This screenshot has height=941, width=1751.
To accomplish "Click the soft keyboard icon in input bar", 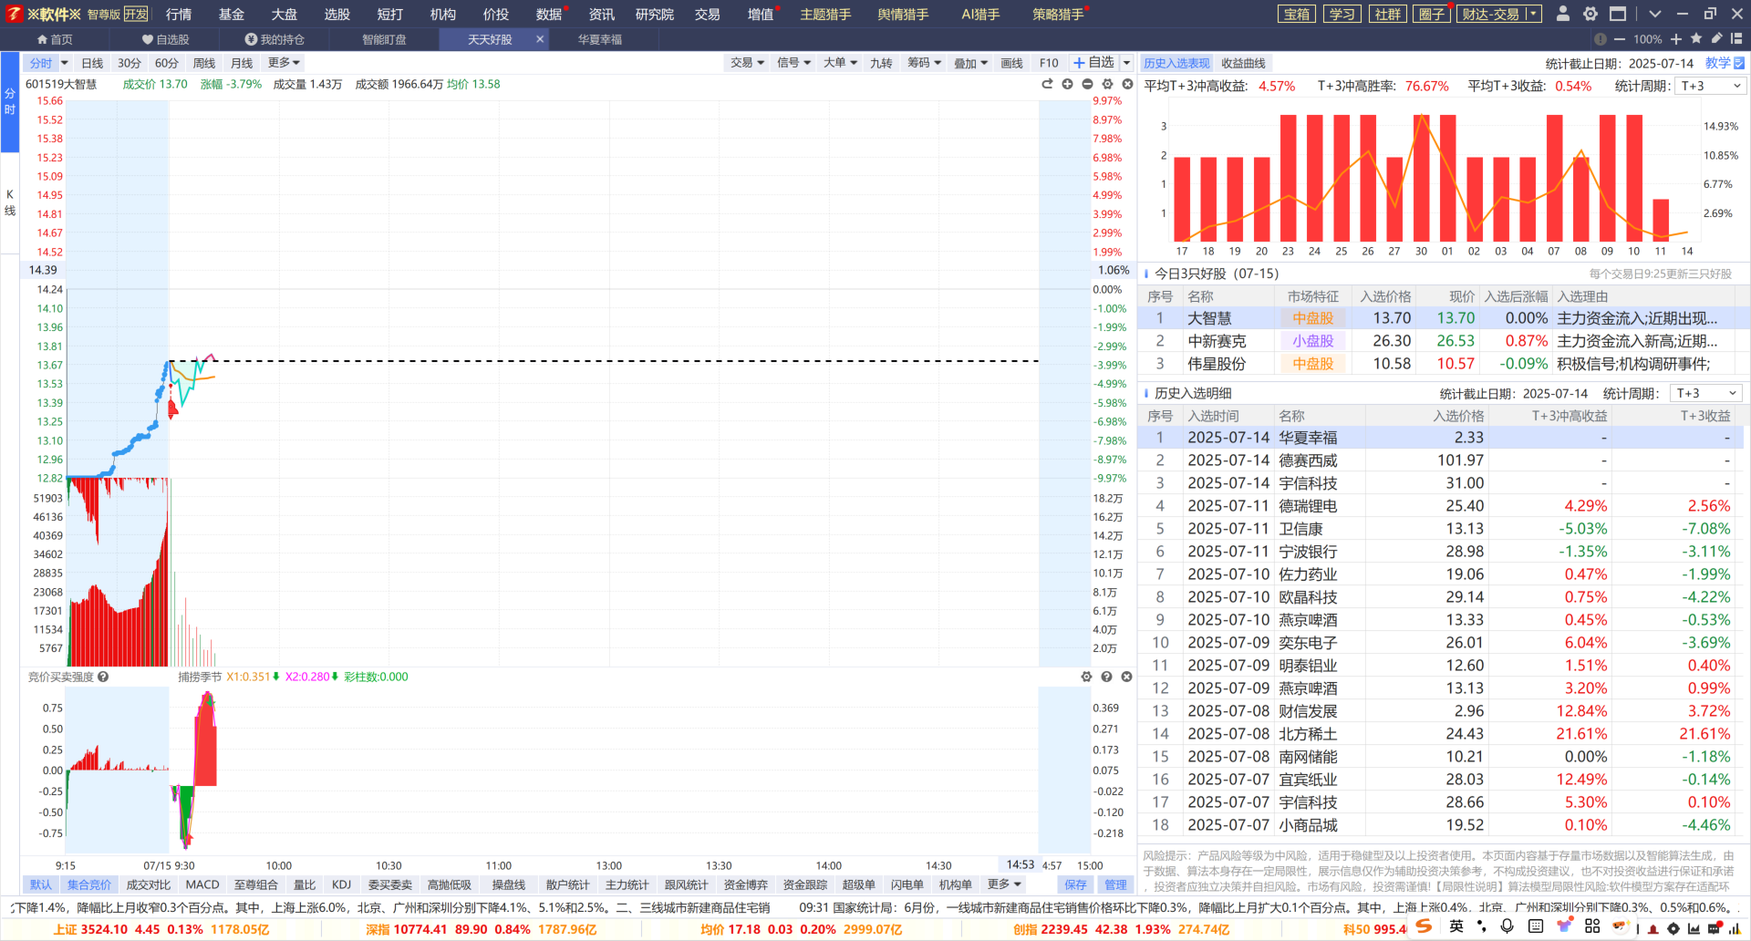I will point(1536,926).
